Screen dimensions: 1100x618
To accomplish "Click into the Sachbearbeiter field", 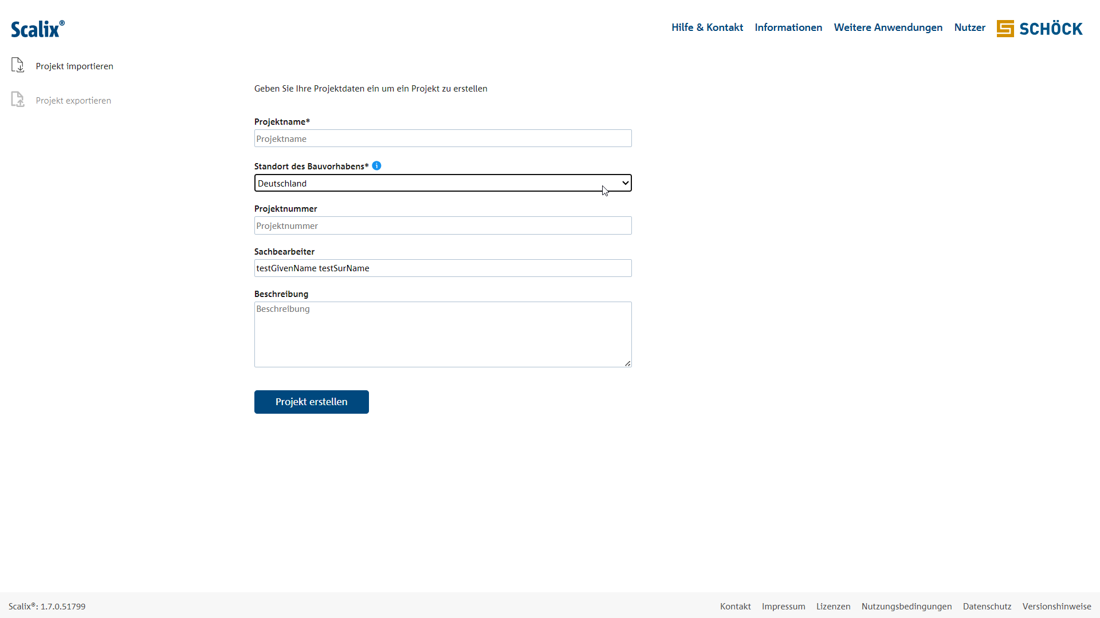I will click(x=443, y=268).
